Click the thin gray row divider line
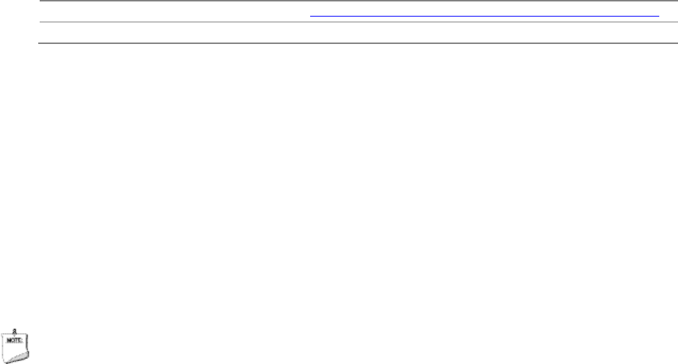Viewport: 678px width, 364px height. coord(358,22)
